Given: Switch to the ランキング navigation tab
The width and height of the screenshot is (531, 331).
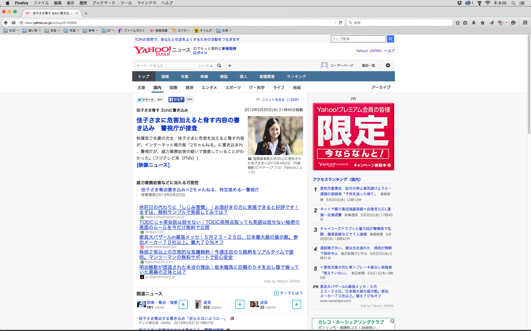Looking at the screenshot, I should tap(296, 76).
